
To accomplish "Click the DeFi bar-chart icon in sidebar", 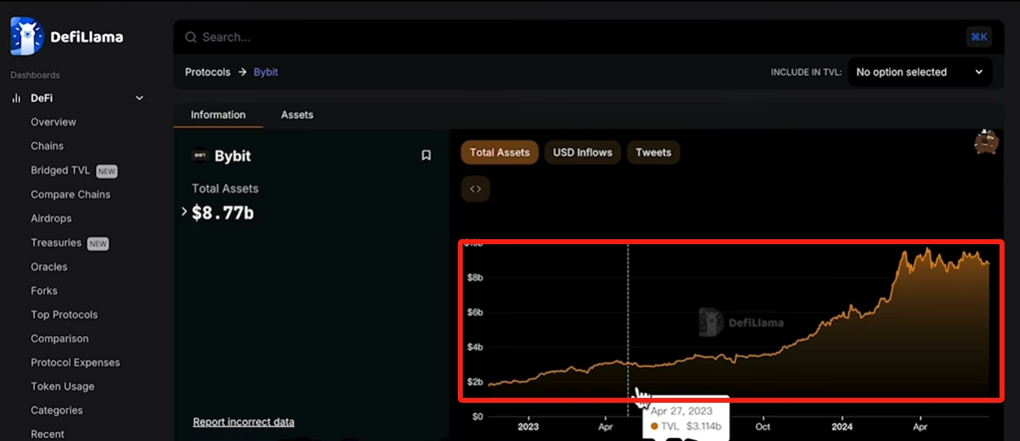I will [x=15, y=98].
